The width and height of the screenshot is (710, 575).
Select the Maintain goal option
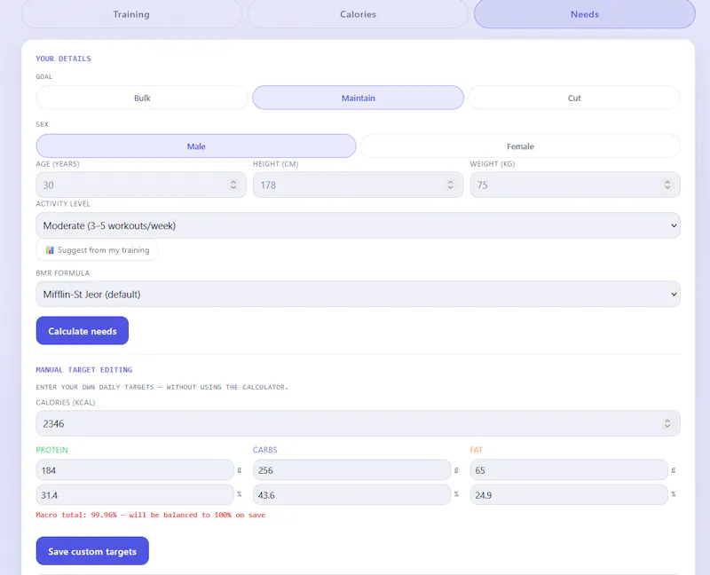pos(359,98)
